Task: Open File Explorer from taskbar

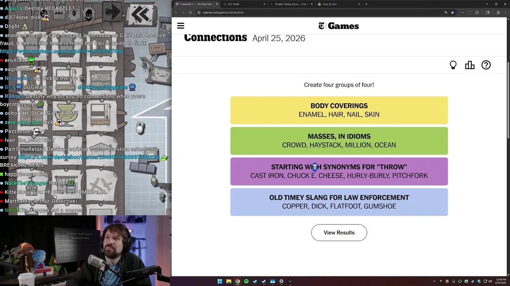Action: pos(229,281)
